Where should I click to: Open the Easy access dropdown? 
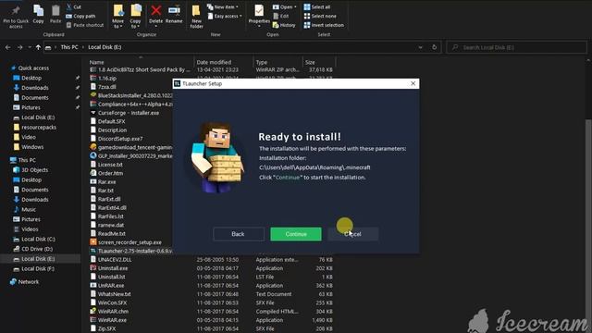(x=225, y=16)
